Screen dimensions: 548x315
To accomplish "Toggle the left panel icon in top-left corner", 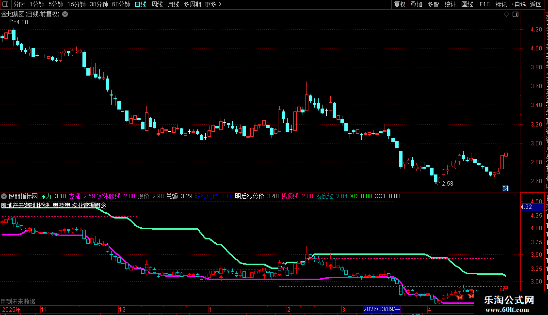I will coord(5,4).
